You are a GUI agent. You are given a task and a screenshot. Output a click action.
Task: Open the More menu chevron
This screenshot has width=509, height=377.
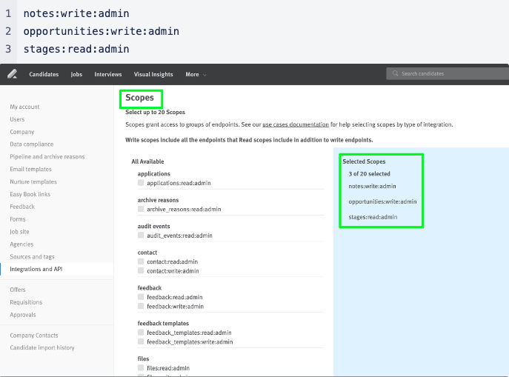pos(204,75)
